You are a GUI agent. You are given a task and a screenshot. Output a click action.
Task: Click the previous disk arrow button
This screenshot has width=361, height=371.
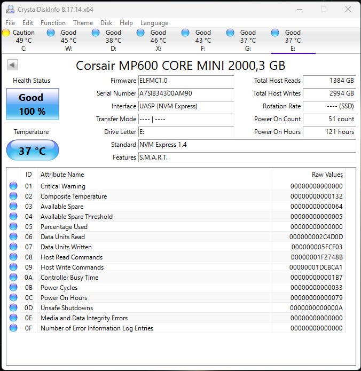click(12, 65)
